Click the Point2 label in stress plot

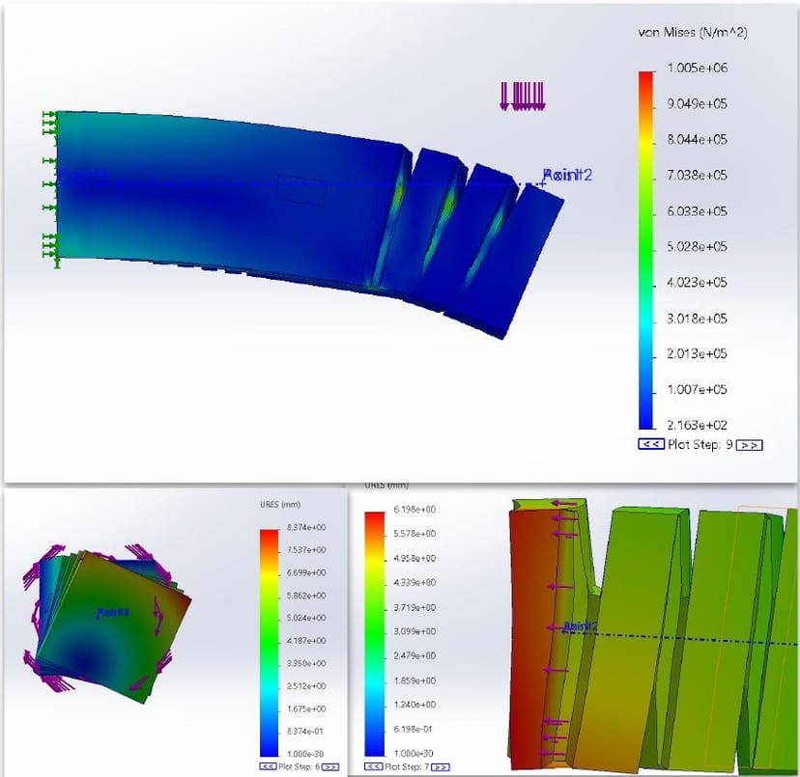(567, 175)
